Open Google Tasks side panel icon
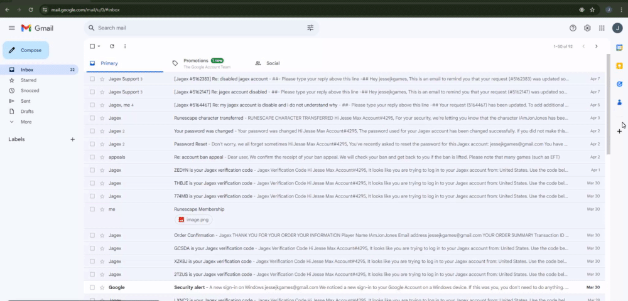This screenshot has height=301, width=628. [619, 84]
